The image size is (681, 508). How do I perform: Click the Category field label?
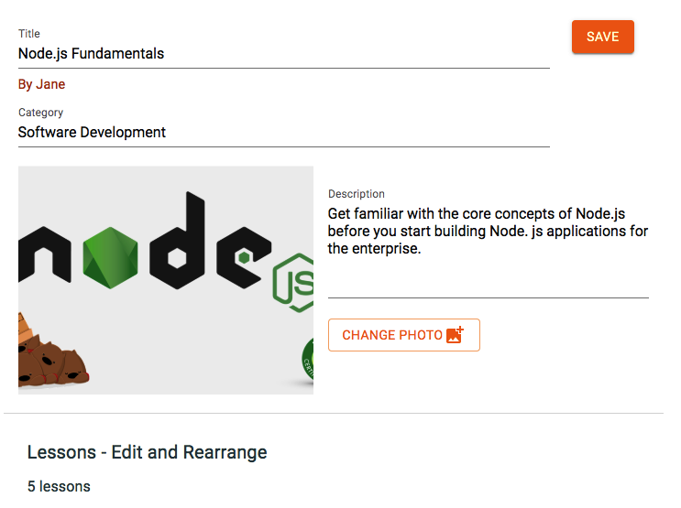(x=41, y=113)
